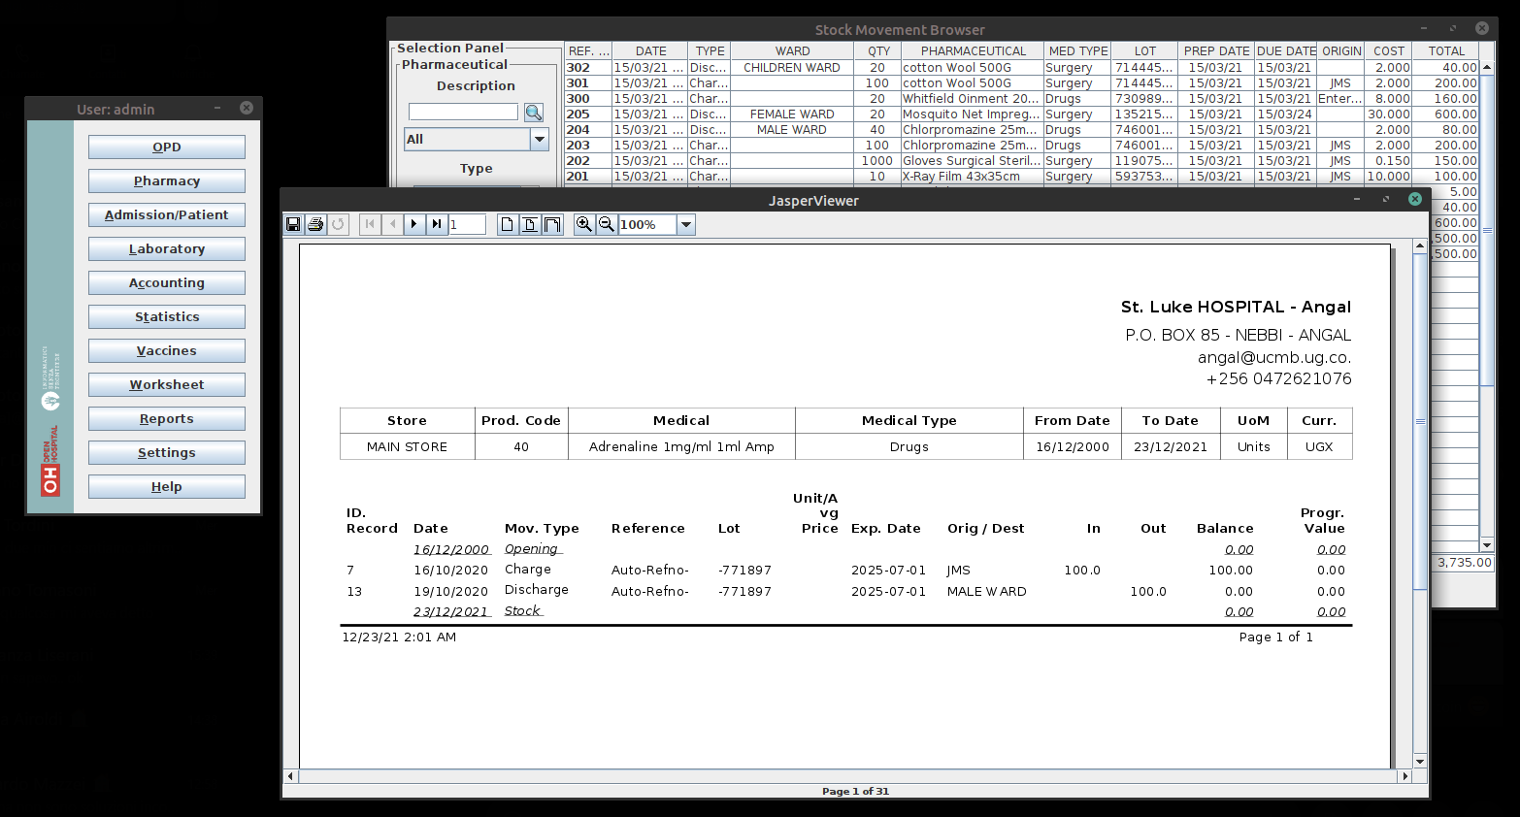Screen dimensions: 1520x817
Task: Expand the 'All' pharmaceutical dropdown
Action: click(x=540, y=139)
